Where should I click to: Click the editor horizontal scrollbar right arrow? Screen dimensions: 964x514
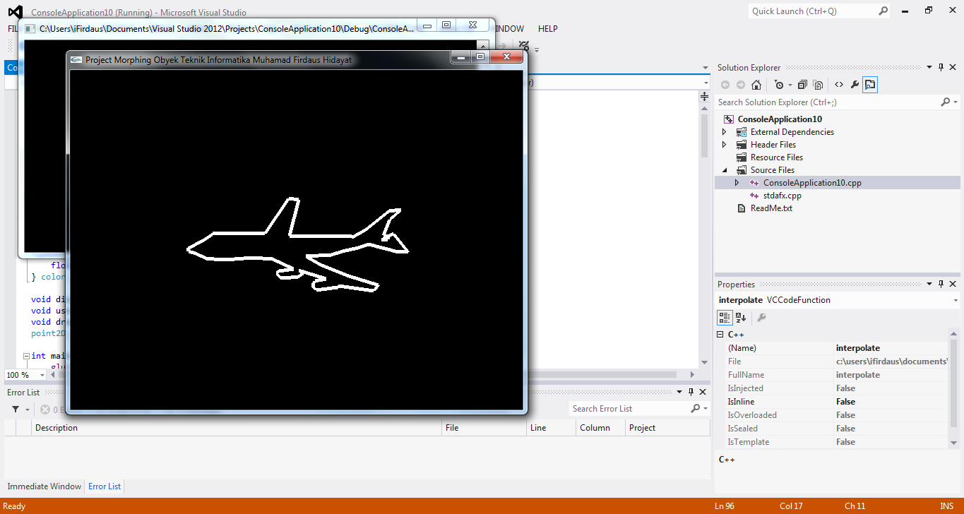pos(693,375)
